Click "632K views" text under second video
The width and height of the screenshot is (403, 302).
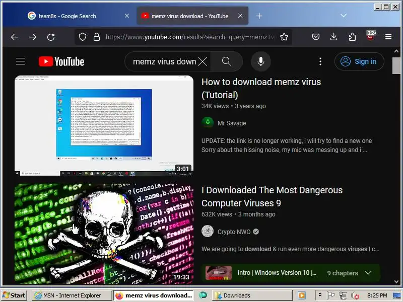pos(217,214)
